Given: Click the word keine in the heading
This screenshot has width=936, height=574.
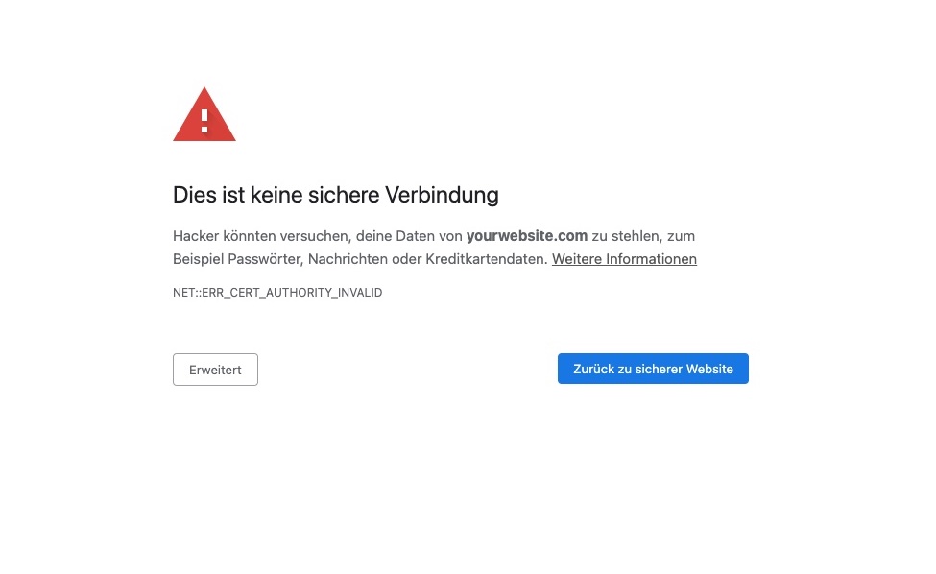Looking at the screenshot, I should click(276, 195).
